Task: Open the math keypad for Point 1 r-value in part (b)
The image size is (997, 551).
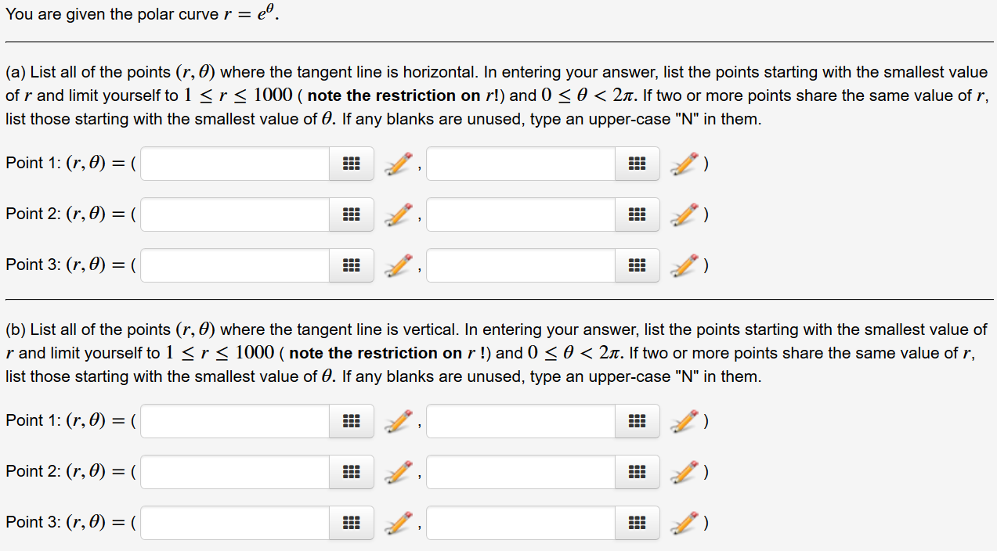Action: pyautogui.click(x=351, y=421)
